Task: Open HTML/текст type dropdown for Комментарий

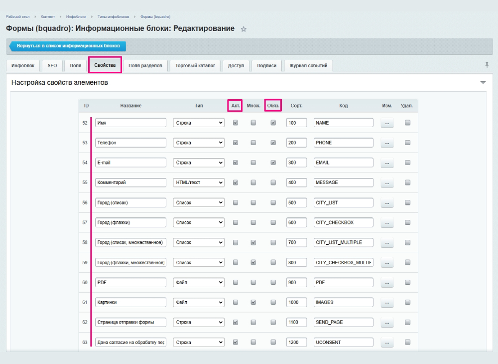Action: 199,182
